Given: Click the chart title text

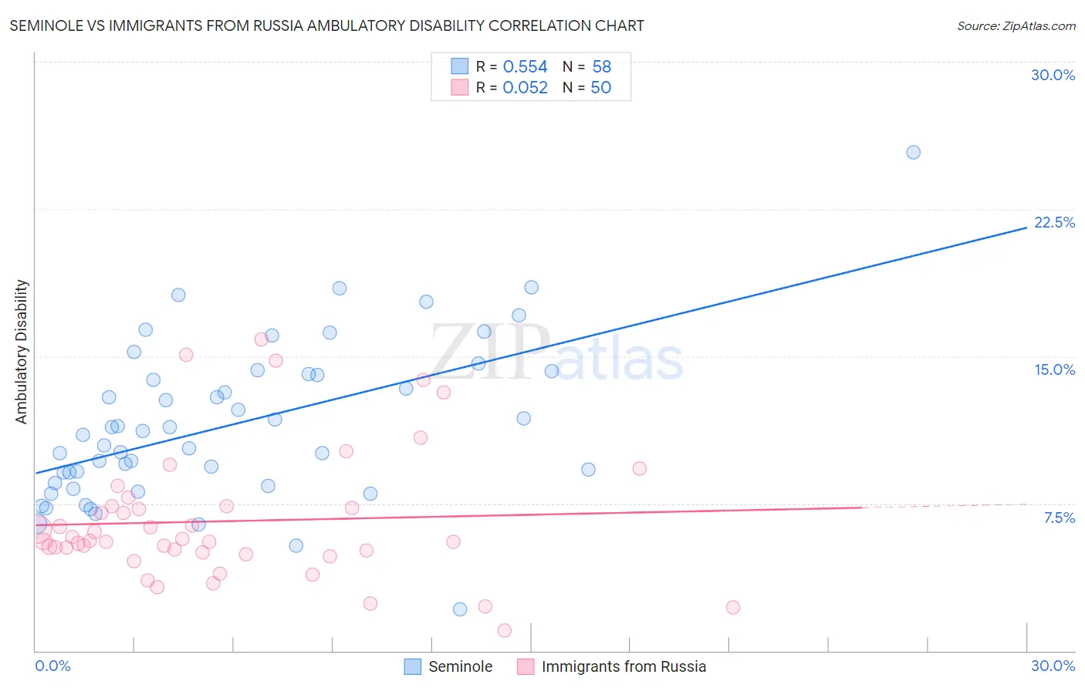Looking at the screenshot, I should point(326,25).
